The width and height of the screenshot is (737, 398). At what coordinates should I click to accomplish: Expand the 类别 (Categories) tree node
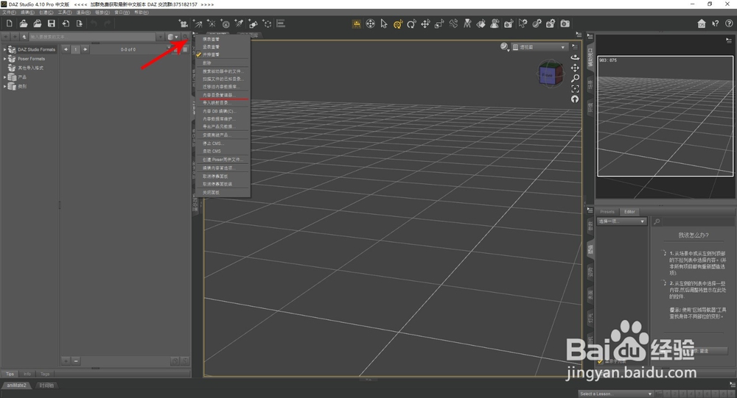point(4,86)
